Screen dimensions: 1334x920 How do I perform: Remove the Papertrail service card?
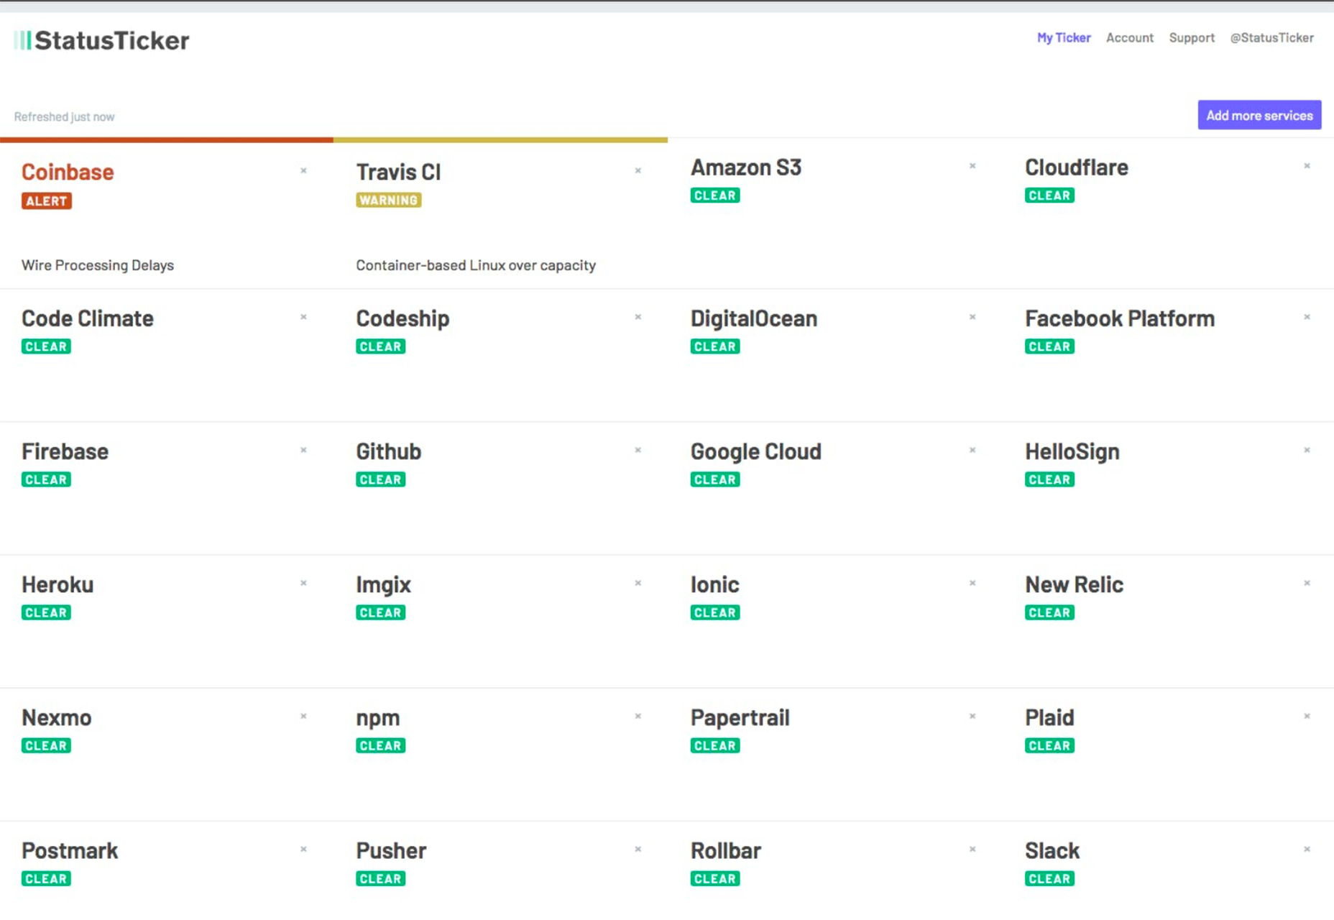pyautogui.click(x=972, y=716)
